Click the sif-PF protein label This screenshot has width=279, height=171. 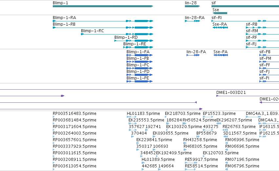(x=265, y=65)
